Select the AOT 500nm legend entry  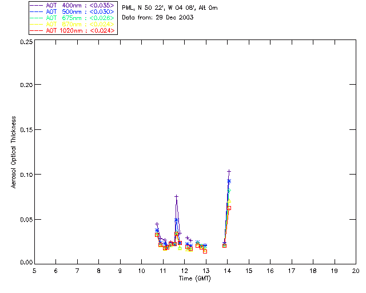pos(72,11)
